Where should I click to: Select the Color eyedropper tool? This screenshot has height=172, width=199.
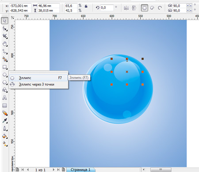[4, 121]
